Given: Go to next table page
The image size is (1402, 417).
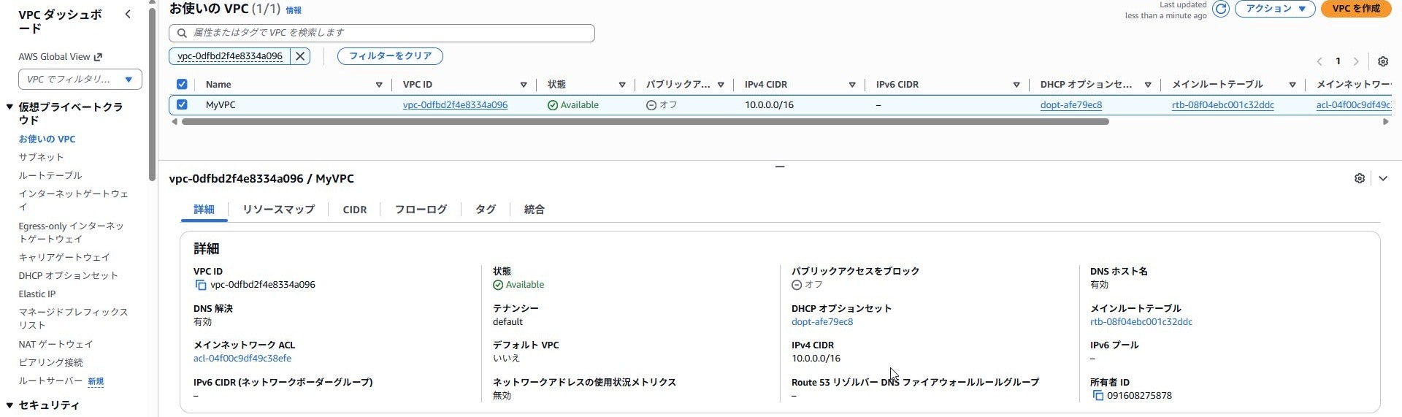Looking at the screenshot, I should click(x=1356, y=61).
